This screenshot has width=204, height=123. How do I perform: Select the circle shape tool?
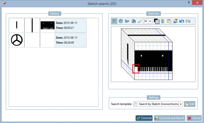(121, 21)
